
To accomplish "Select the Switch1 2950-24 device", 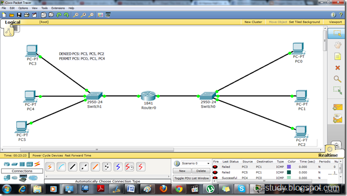I will coord(94,96).
